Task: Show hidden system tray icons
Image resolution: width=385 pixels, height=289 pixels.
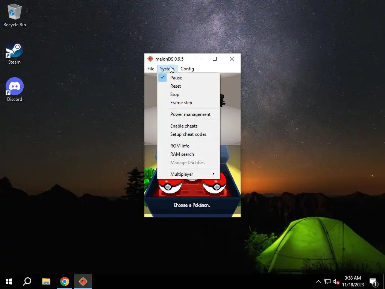Action: tap(318, 281)
